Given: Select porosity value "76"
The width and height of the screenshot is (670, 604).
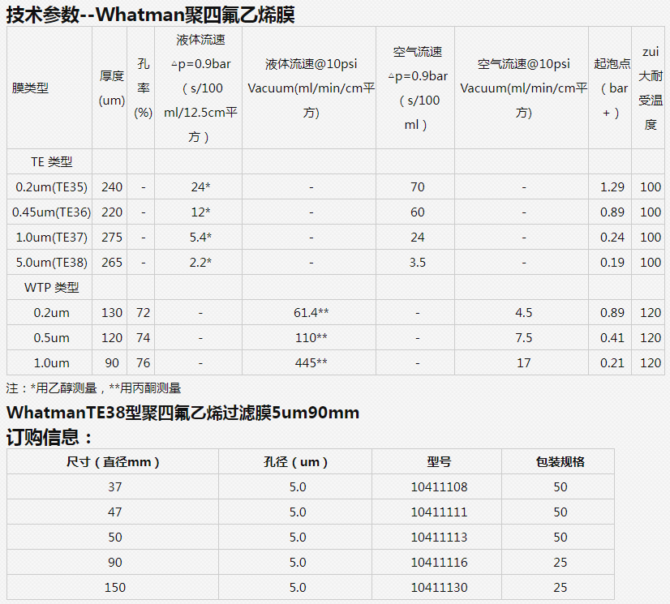Looking at the screenshot, I should (x=143, y=363).
